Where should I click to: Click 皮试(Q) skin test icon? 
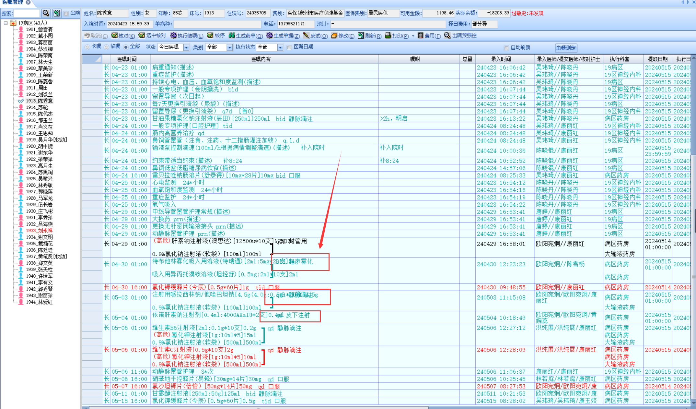[306, 35]
